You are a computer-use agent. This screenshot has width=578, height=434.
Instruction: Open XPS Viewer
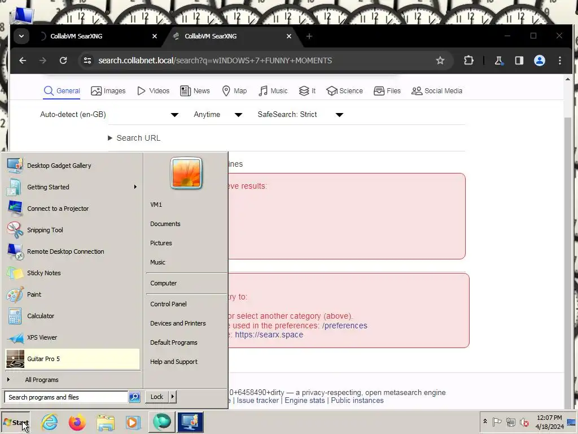pyautogui.click(x=73, y=337)
